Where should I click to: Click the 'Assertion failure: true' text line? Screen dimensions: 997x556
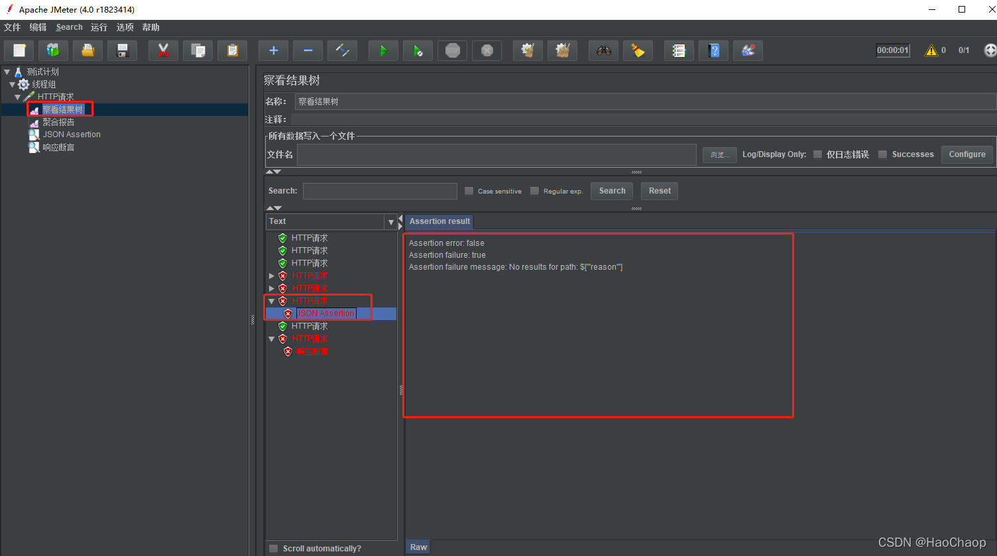pos(447,255)
